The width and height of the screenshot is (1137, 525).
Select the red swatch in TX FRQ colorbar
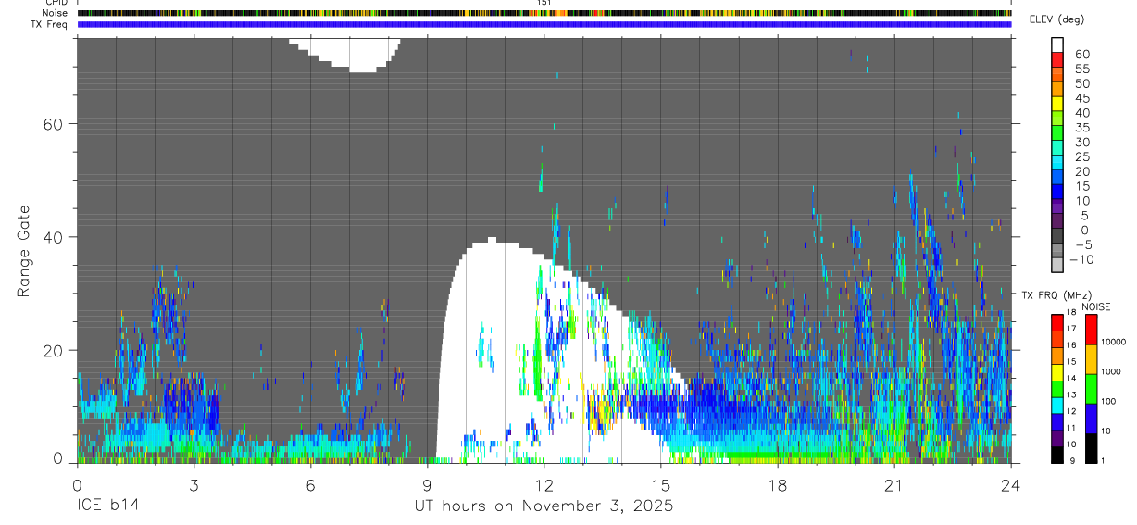click(1057, 322)
